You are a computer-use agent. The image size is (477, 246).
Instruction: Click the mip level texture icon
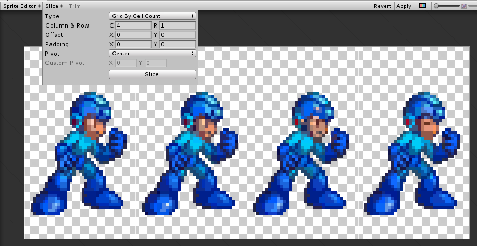(464, 6)
